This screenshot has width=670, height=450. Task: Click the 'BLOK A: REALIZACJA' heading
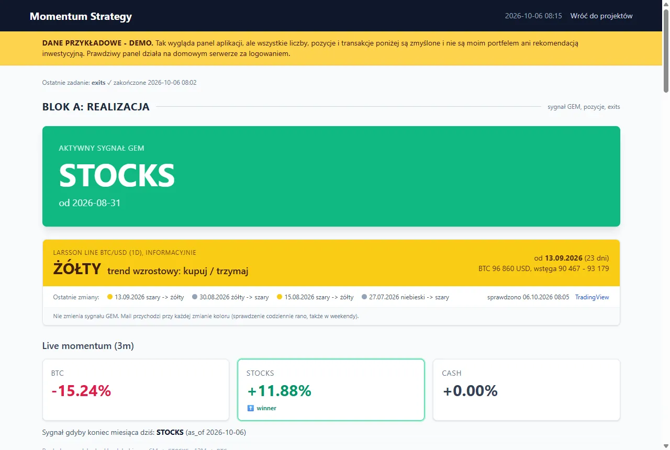pyautogui.click(x=96, y=107)
